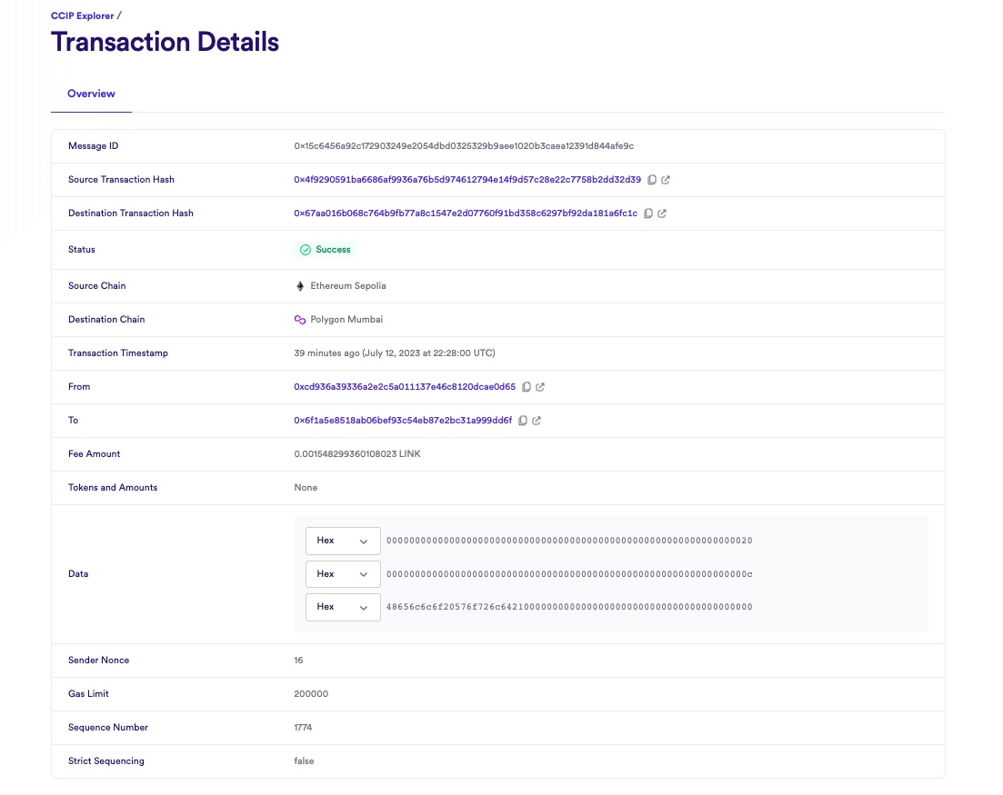Click the Sequence Number value 1774

303,727
